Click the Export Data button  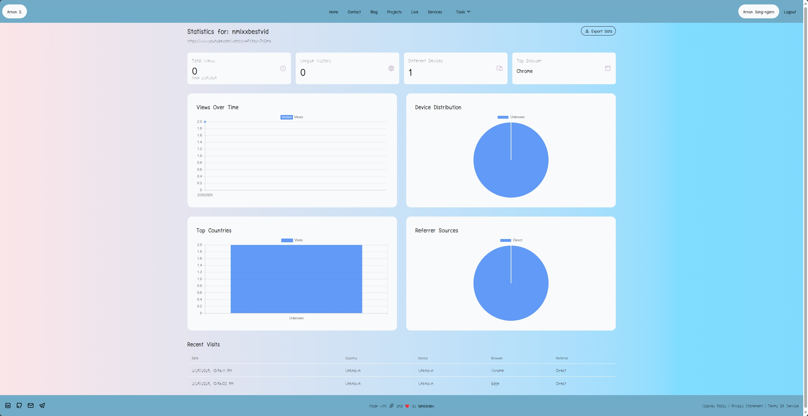[x=598, y=31]
